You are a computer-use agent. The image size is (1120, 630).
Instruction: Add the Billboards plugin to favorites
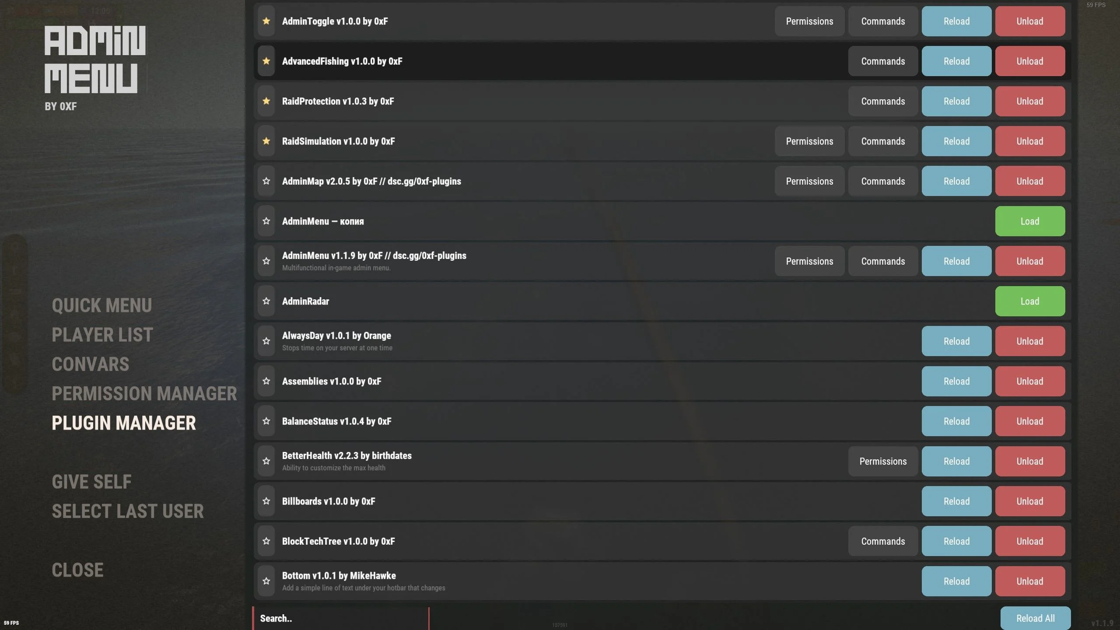(266, 501)
